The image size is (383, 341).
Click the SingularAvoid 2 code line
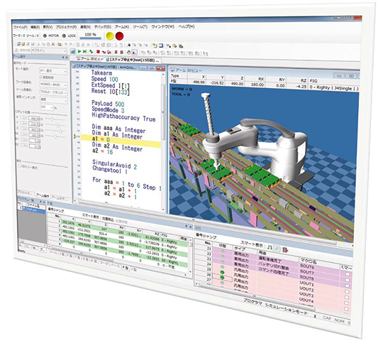coord(114,165)
